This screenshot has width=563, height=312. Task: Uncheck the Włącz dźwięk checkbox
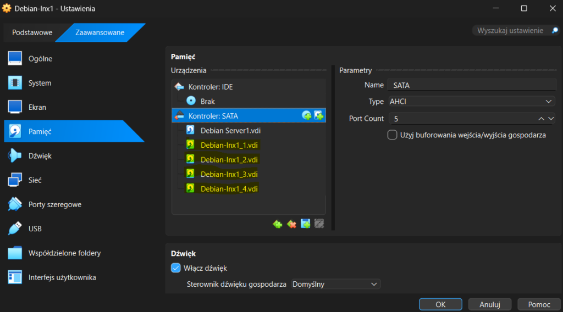coord(176,268)
